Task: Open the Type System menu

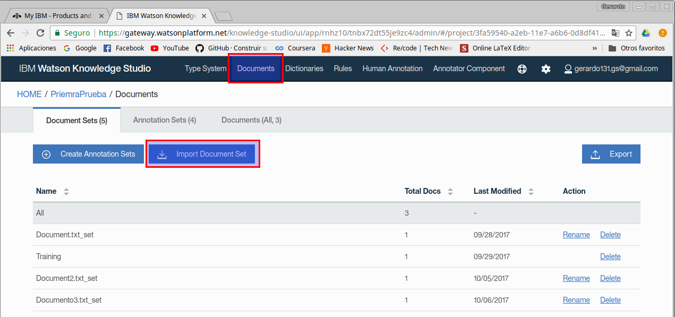Action: (206, 68)
